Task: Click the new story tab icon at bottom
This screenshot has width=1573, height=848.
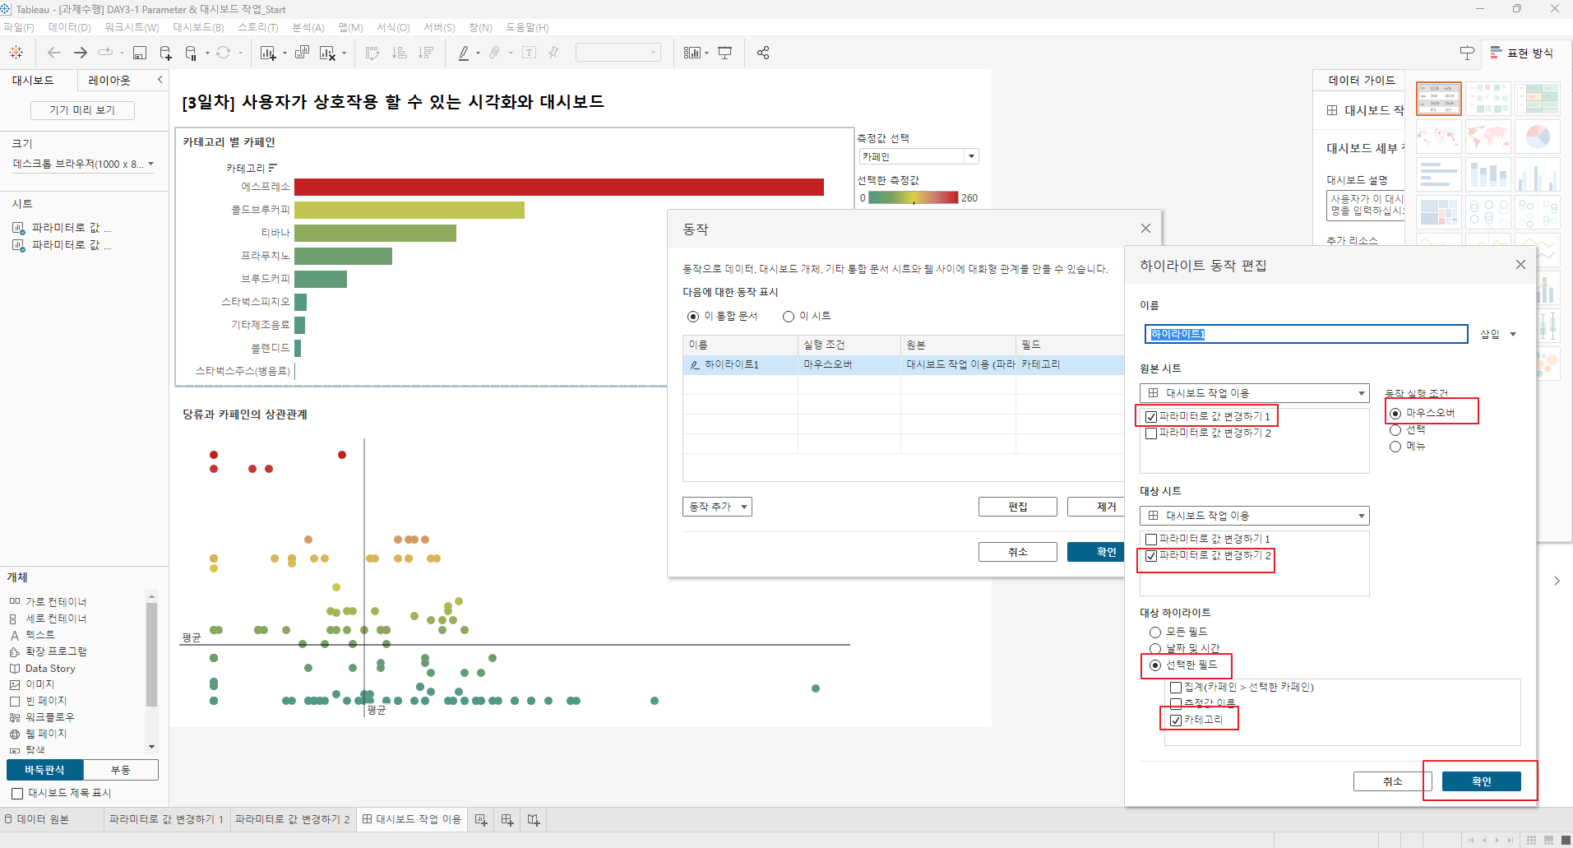Action: [534, 820]
